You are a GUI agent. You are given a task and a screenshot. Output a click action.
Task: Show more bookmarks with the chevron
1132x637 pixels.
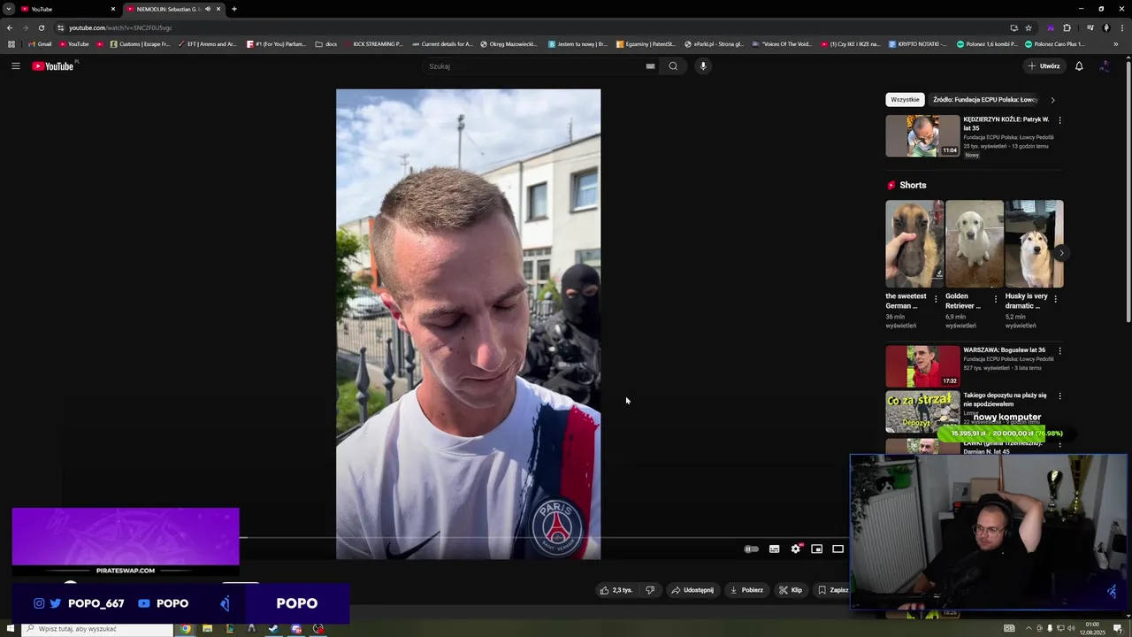coord(1117,44)
